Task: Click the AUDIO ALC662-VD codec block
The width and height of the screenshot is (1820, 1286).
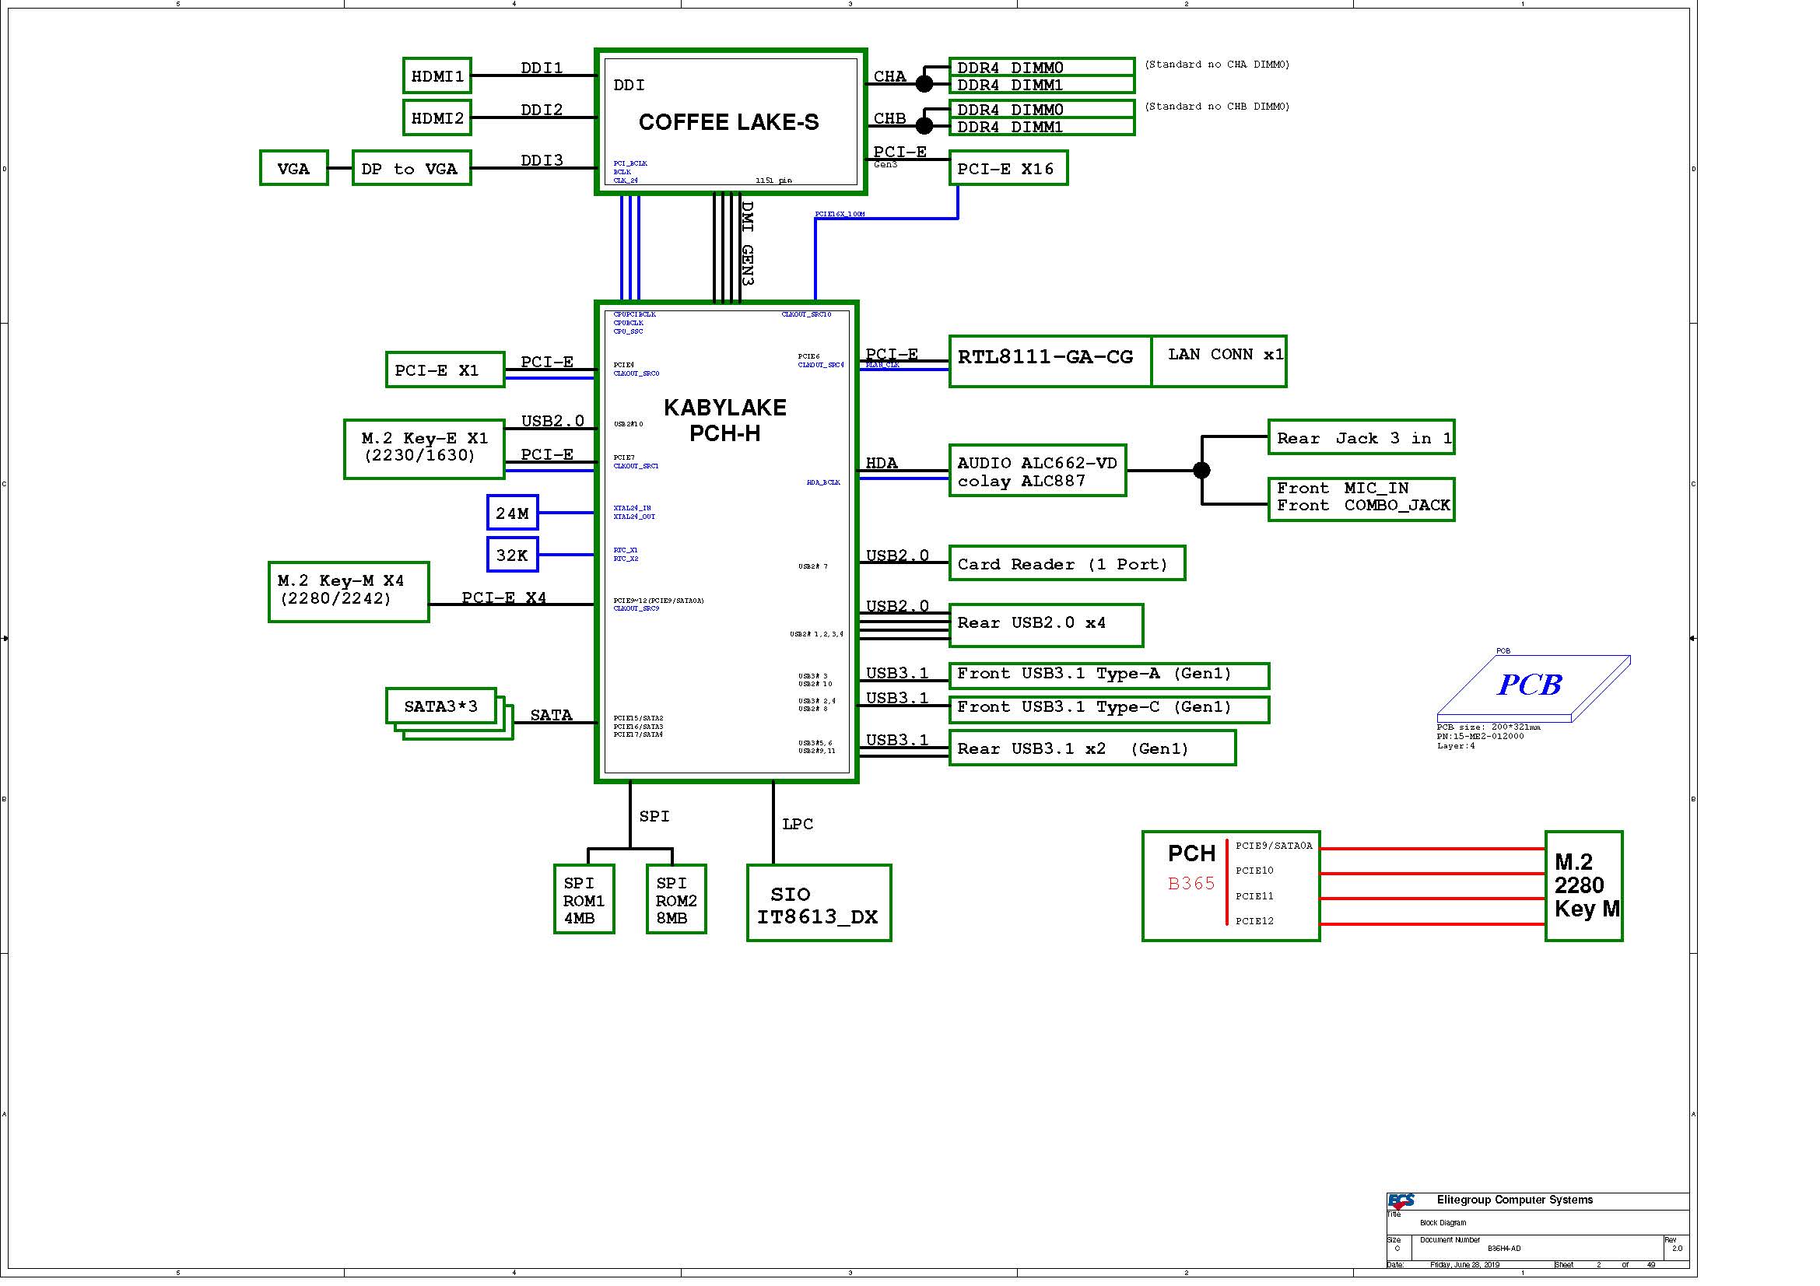Action: (x=1036, y=471)
